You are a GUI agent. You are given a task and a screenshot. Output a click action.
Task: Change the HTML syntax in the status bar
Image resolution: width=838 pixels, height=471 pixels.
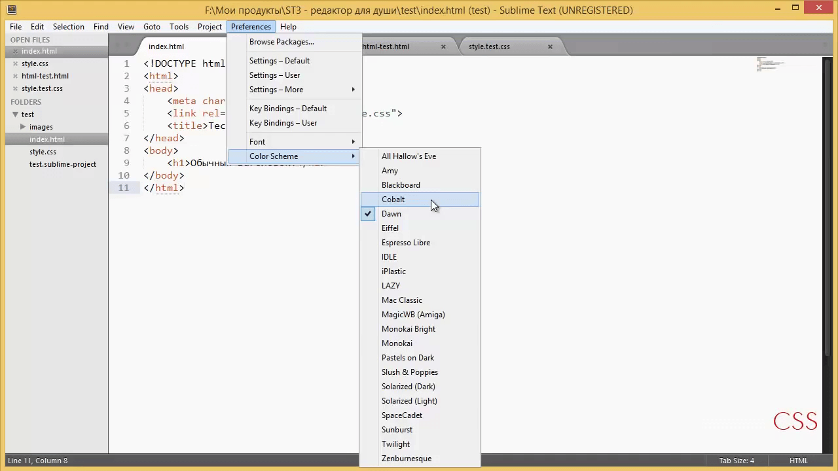[x=799, y=461]
